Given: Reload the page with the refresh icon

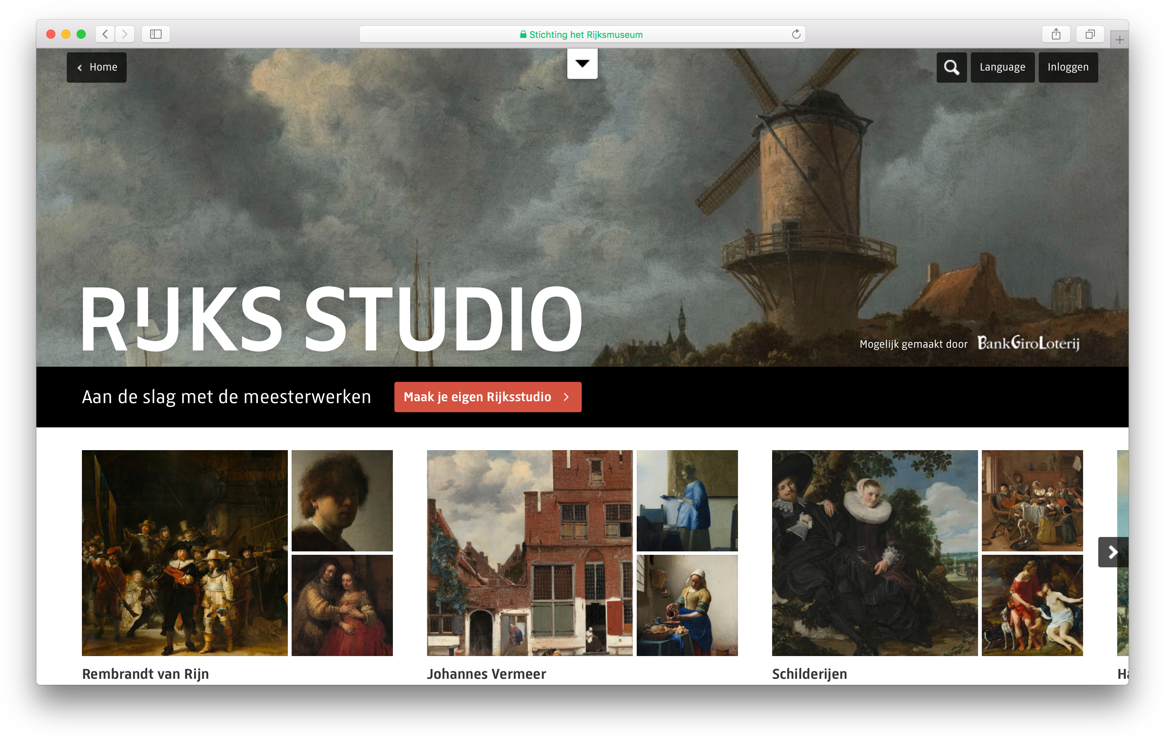Looking at the screenshot, I should (x=796, y=35).
